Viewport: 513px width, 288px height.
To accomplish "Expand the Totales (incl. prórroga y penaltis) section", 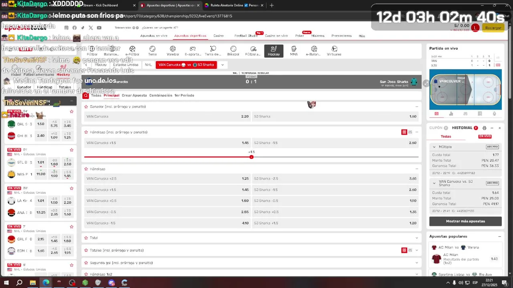I will (x=416, y=250).
